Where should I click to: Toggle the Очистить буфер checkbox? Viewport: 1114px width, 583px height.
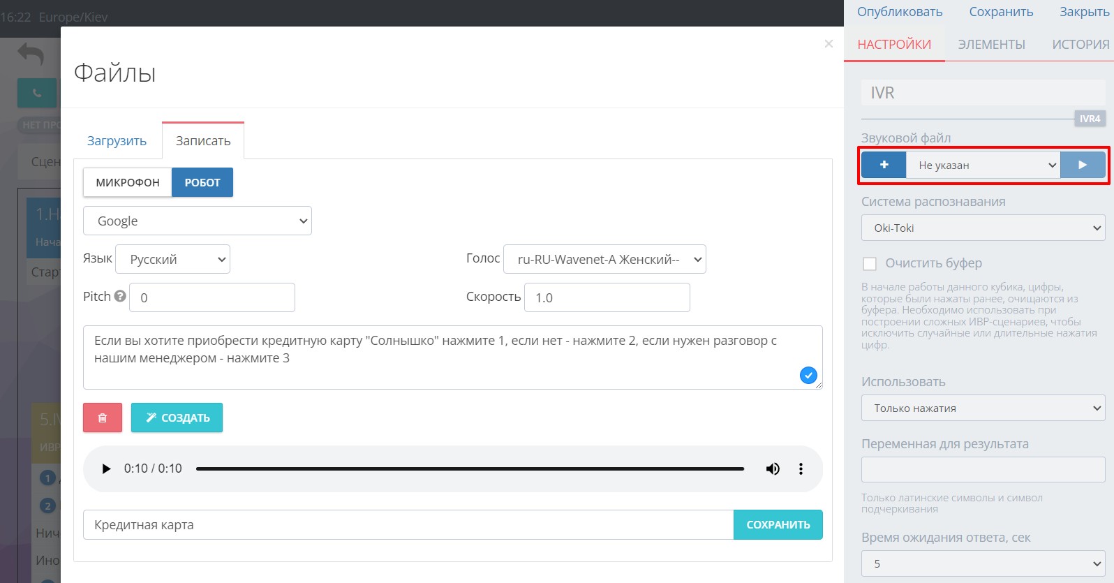coord(870,263)
